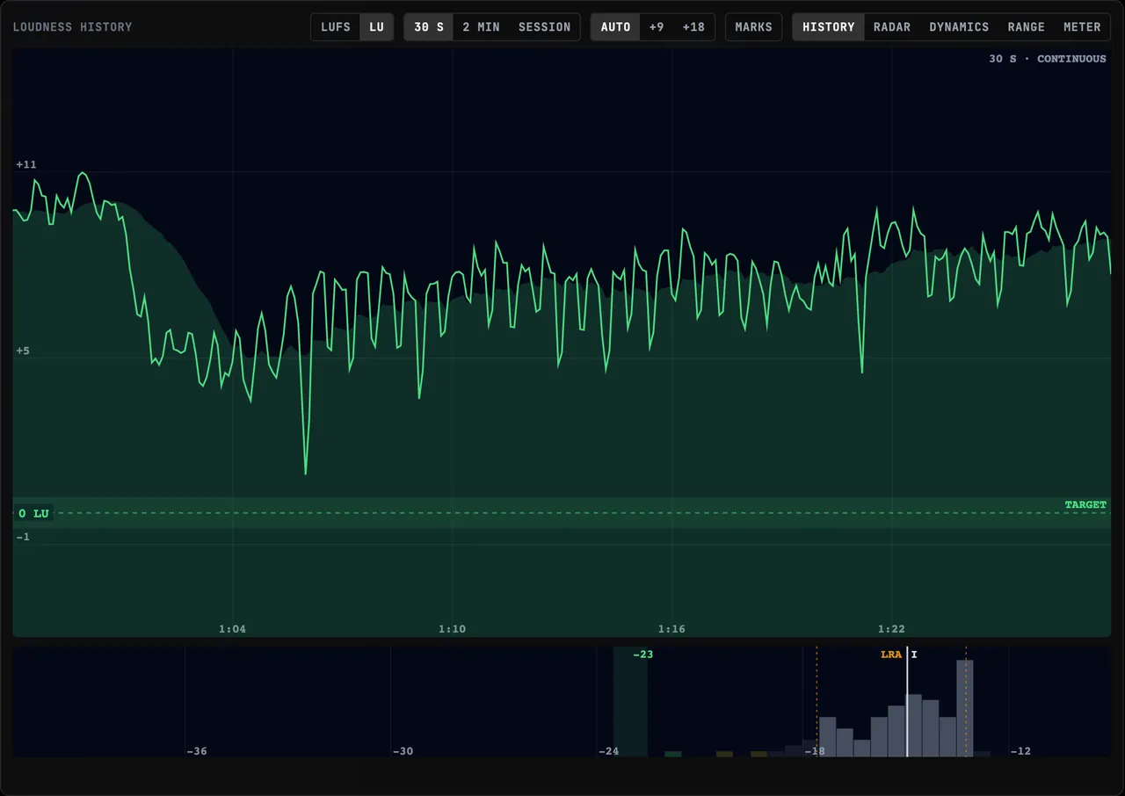This screenshot has width=1125, height=796.
Task: Toggle the MARKS button
Action: [753, 27]
